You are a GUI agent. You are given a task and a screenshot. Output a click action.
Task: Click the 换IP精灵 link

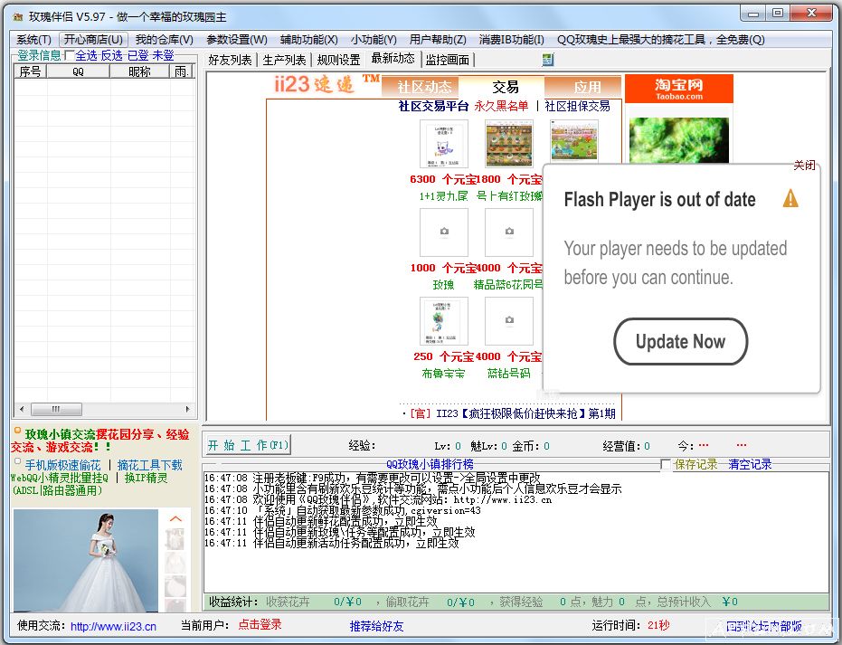coord(147,478)
